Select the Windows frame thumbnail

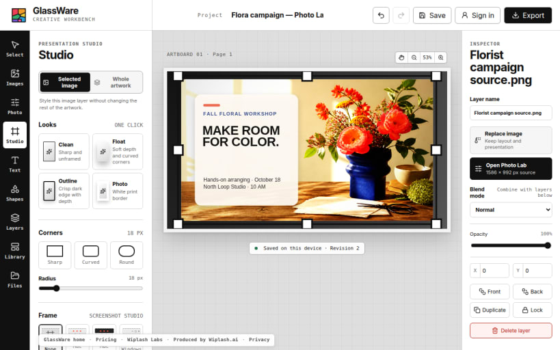[x=131, y=337]
